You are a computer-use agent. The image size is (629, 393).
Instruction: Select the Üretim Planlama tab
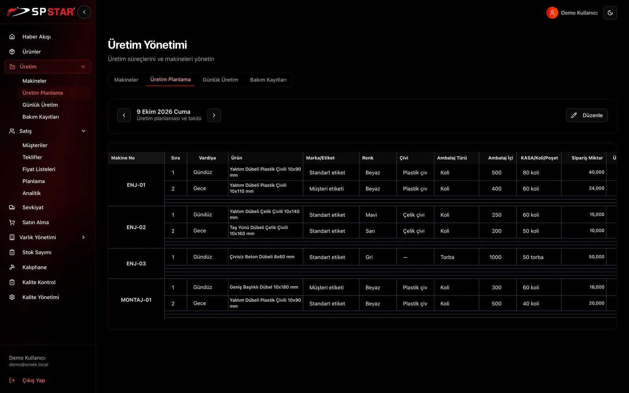tap(170, 79)
